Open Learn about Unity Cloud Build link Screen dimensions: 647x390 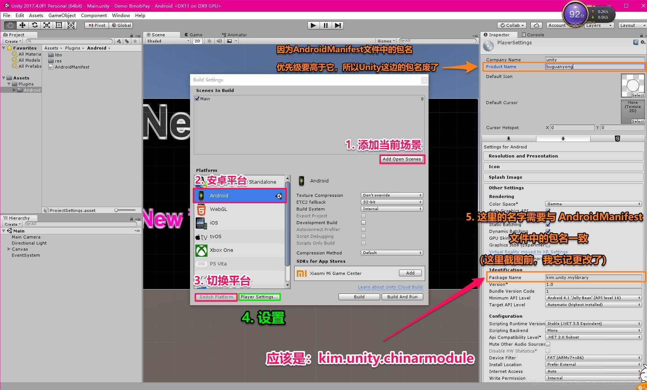(x=390, y=287)
